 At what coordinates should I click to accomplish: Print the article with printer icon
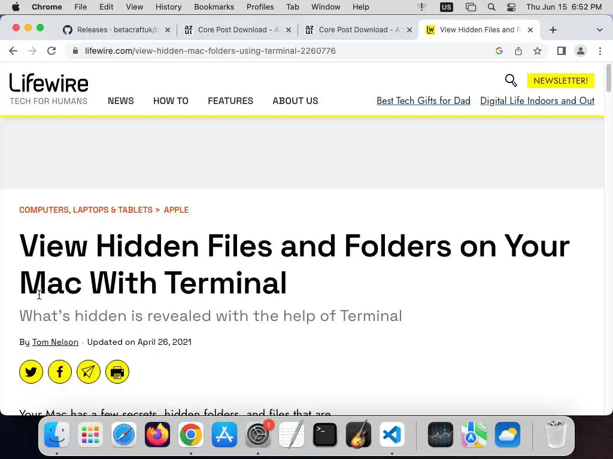[117, 372]
